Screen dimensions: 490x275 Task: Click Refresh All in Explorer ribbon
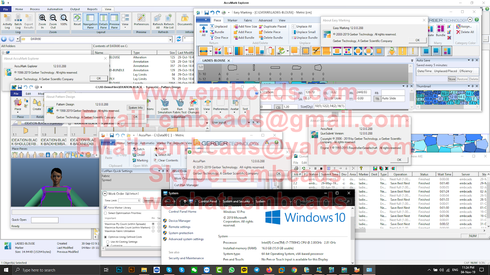pyautogui.click(x=158, y=21)
